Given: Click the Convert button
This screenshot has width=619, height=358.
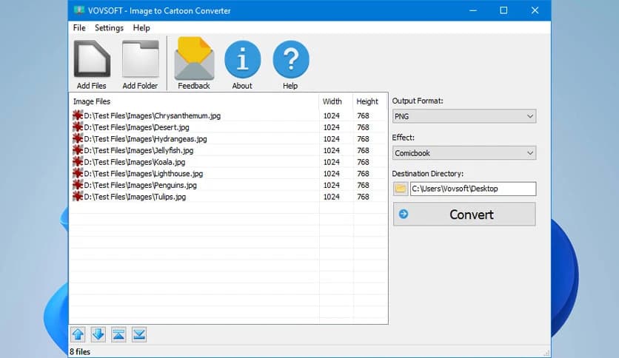Looking at the screenshot, I should pos(464,214).
